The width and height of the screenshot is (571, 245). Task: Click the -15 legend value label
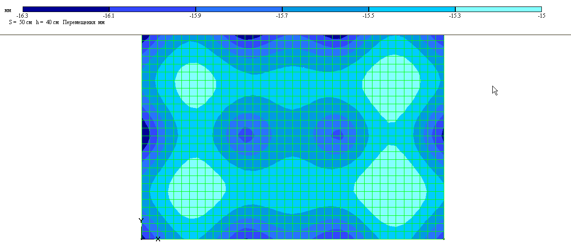(541, 16)
